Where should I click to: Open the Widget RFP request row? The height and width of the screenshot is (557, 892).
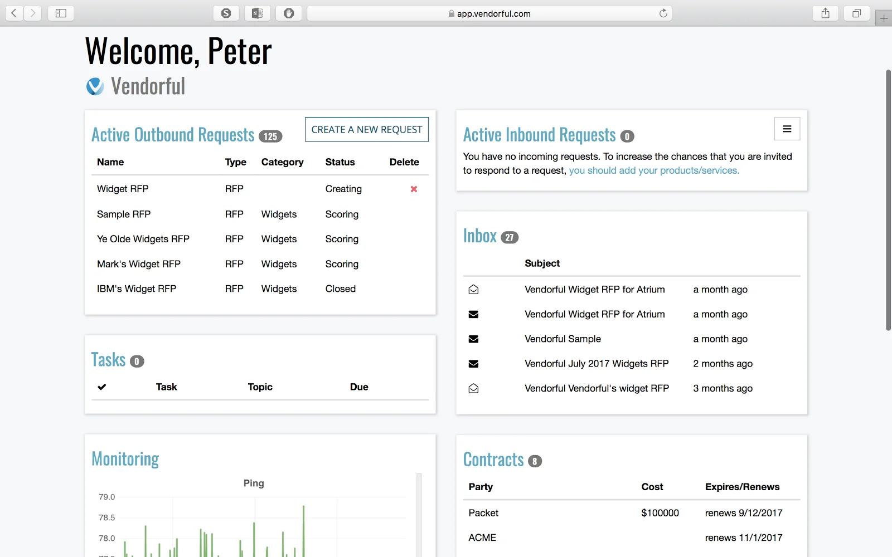(x=260, y=189)
